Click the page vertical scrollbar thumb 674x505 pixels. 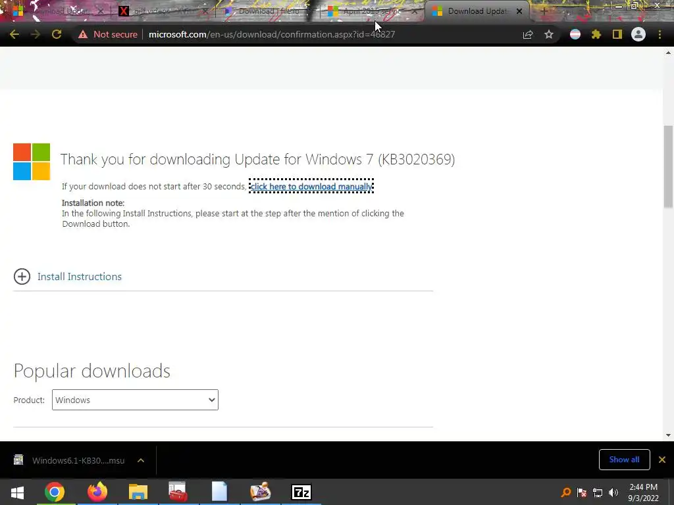pyautogui.click(x=668, y=166)
